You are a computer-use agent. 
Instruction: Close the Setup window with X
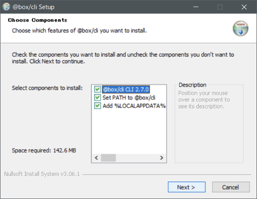point(244,7)
